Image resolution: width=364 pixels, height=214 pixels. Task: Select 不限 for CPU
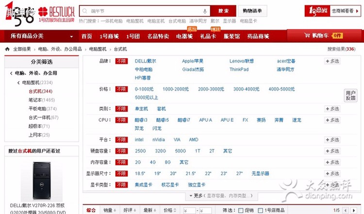[121, 120]
